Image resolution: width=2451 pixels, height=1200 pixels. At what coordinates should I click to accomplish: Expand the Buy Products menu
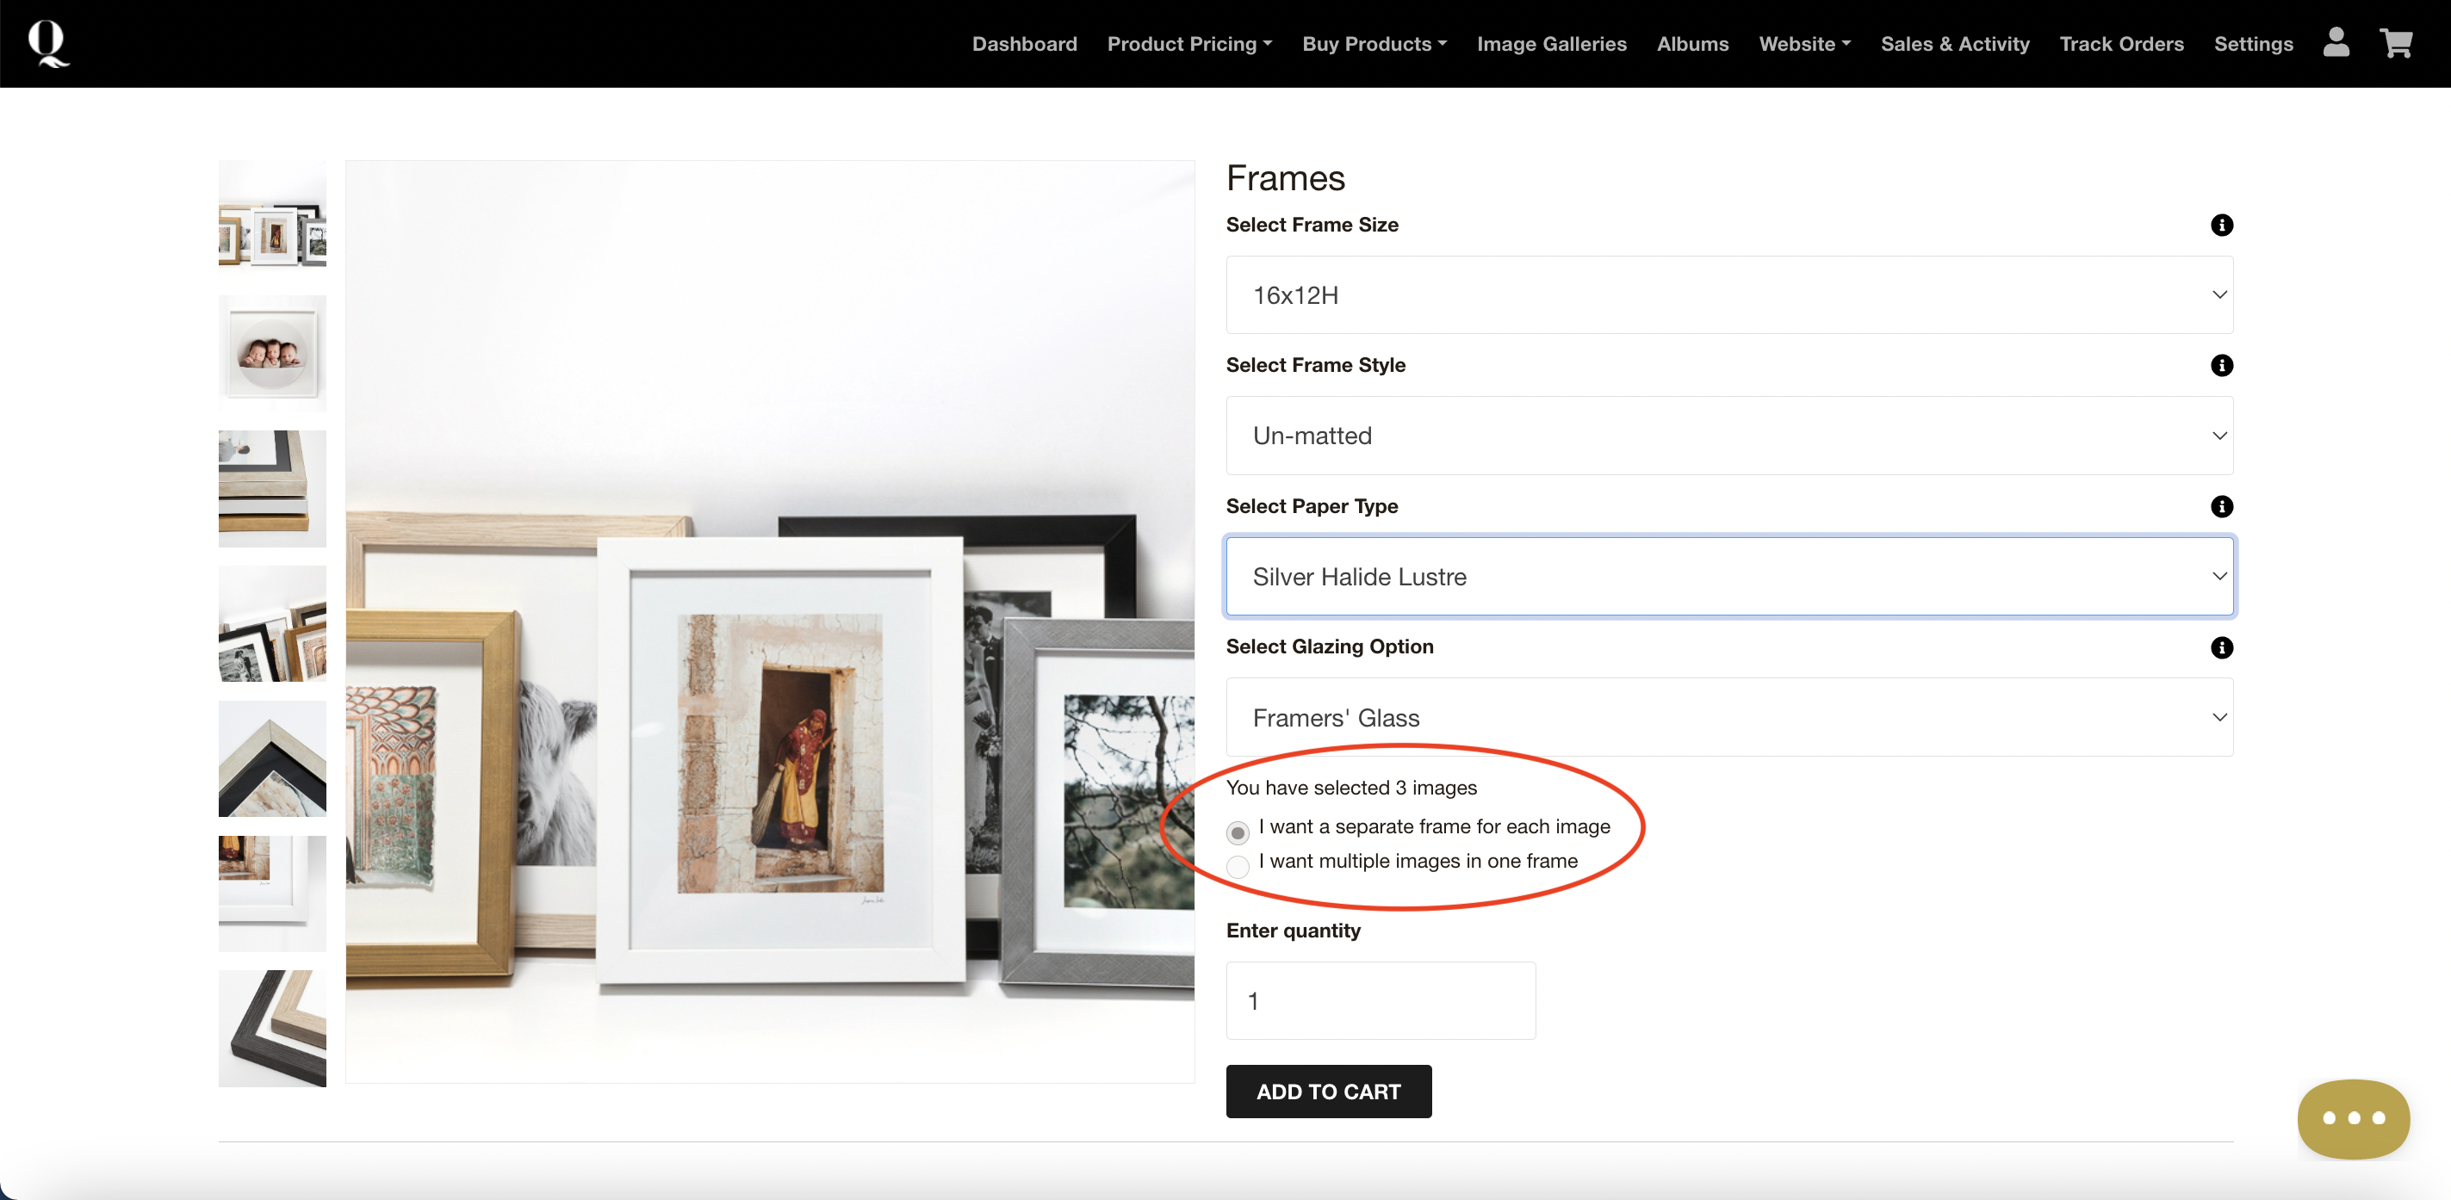tap(1374, 44)
